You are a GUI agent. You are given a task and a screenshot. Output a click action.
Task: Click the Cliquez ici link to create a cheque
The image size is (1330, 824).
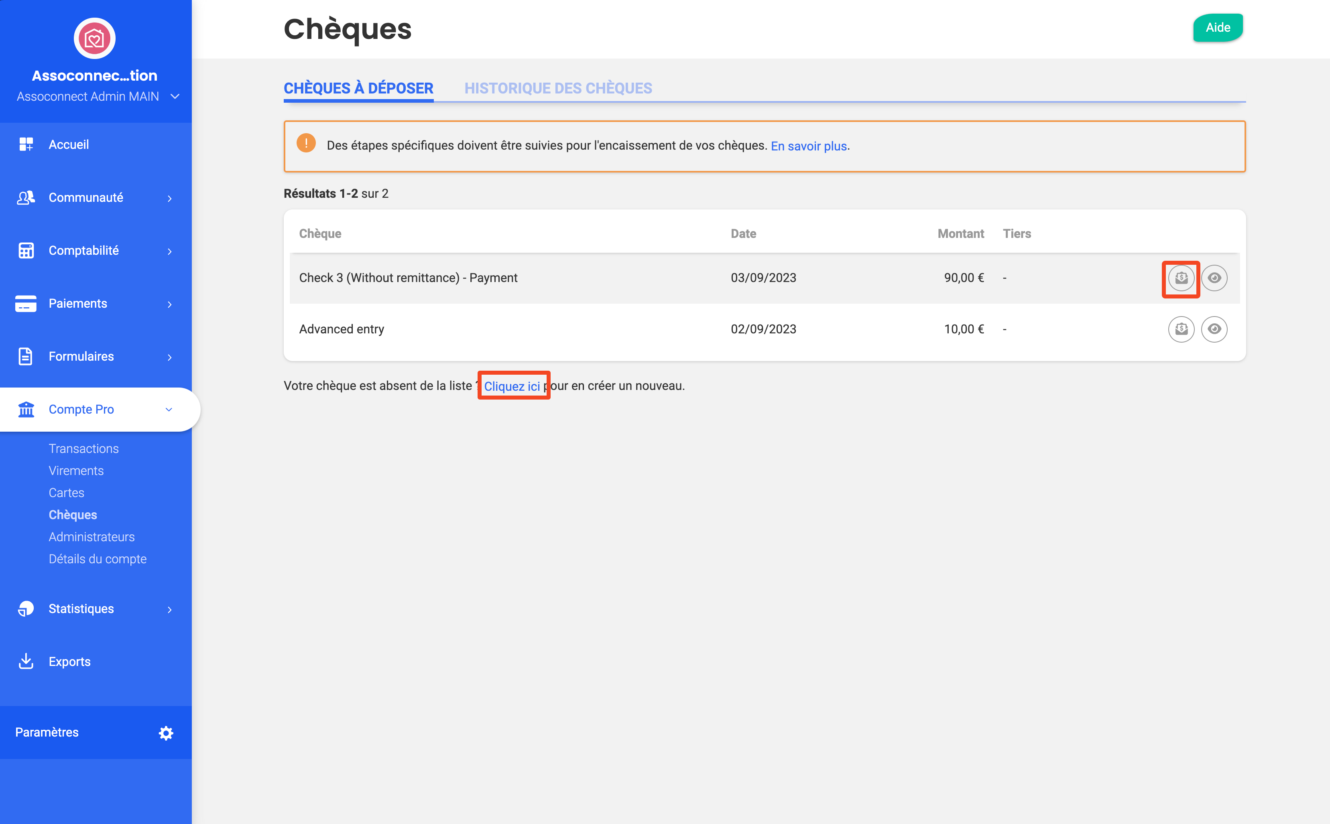512,386
